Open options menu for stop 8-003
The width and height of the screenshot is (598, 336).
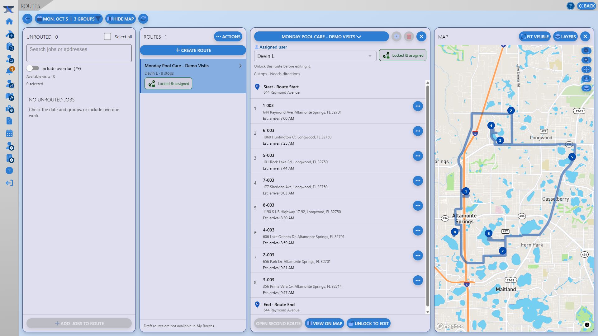click(418, 206)
